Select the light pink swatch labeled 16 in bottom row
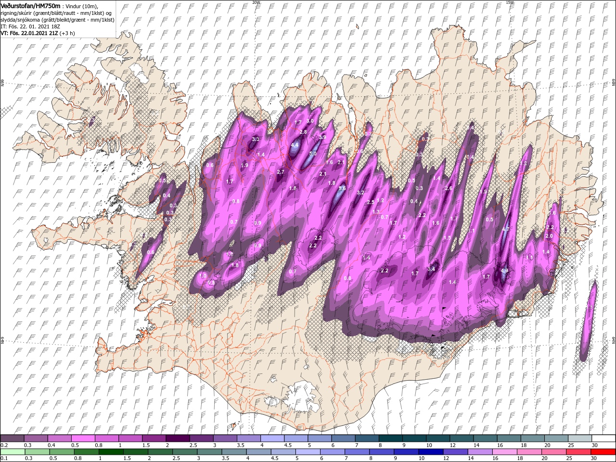 505,452
